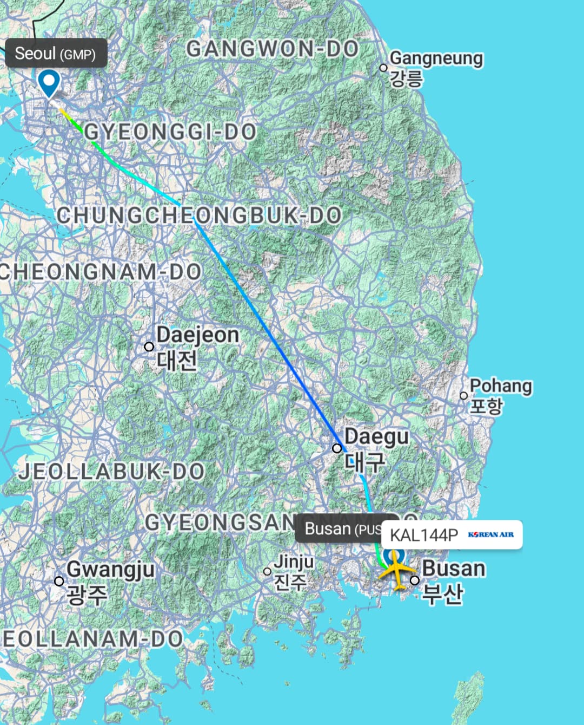Select the blue Seoul GMP airport pin

pyautogui.click(x=49, y=84)
